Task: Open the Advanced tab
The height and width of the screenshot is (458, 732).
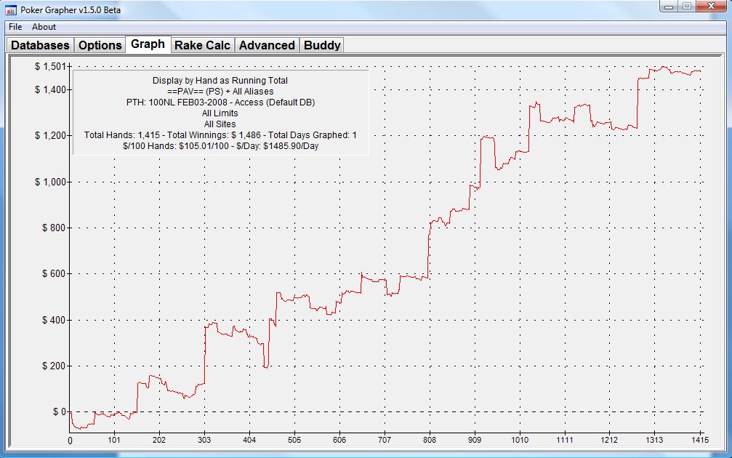Action: pos(267,45)
